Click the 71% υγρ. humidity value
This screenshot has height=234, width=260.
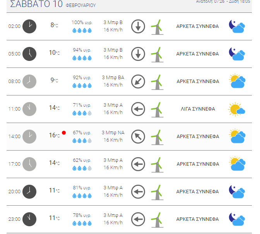coord(82,105)
